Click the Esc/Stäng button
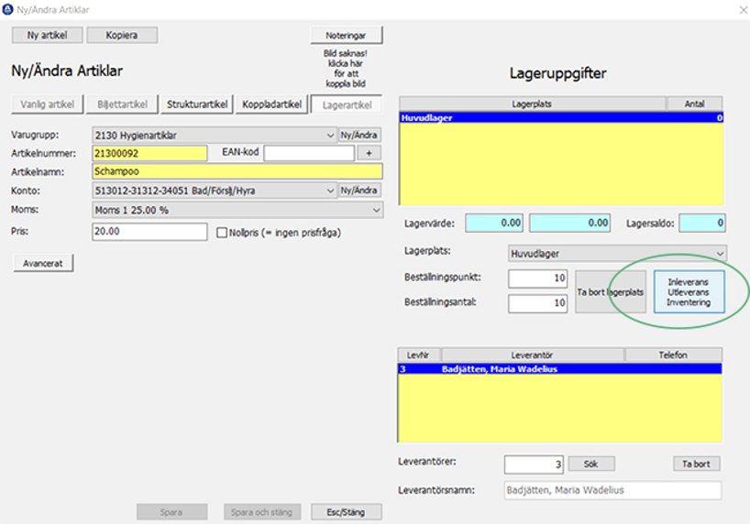The image size is (750, 524). click(346, 512)
